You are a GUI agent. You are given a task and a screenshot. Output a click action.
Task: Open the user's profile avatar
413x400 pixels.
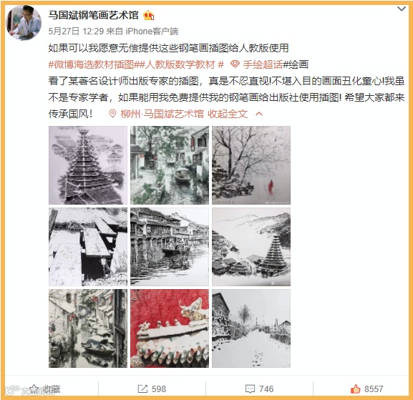[24, 23]
